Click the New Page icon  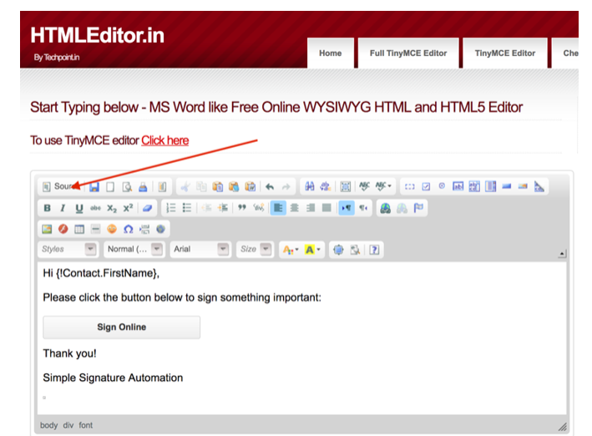pyautogui.click(x=110, y=186)
